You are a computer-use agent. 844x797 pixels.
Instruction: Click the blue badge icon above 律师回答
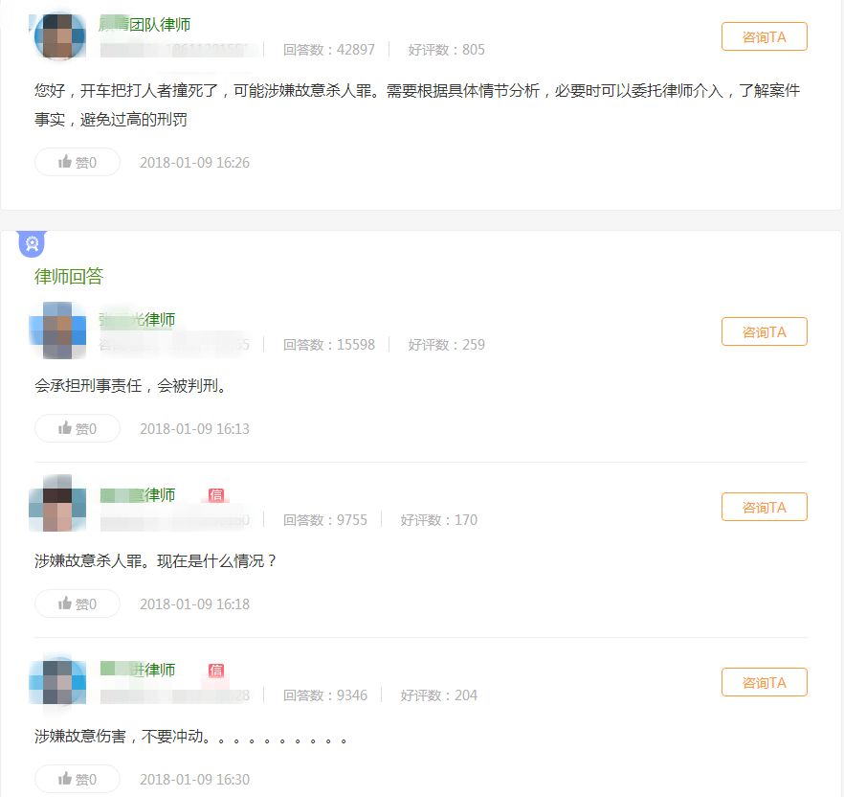tap(33, 243)
